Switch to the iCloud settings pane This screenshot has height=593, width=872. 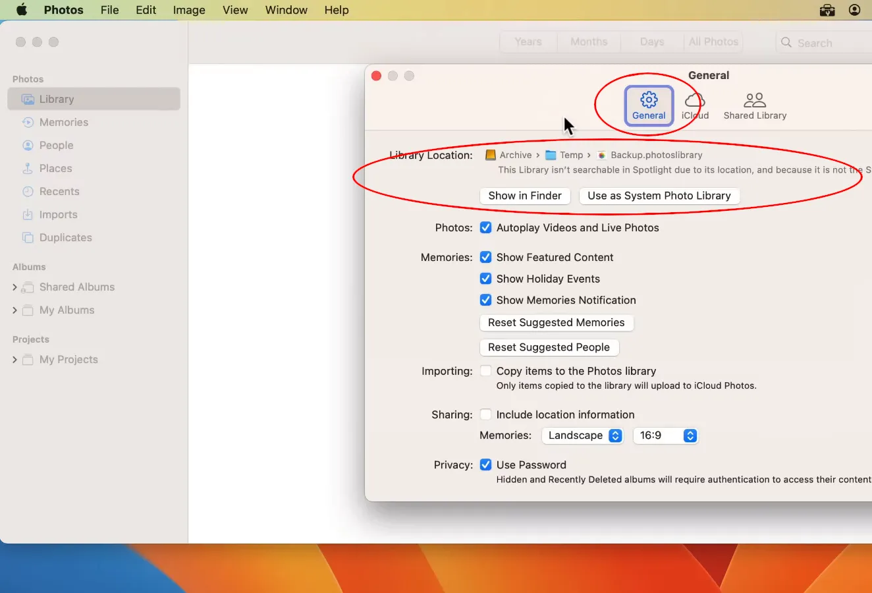[x=695, y=105]
